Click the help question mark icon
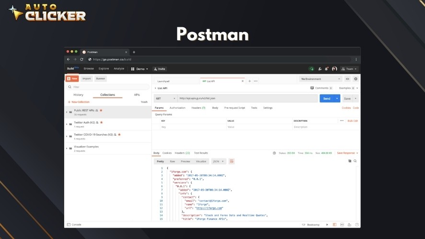Image resolution: width=425 pixels, height=239 pixels. pos(357,225)
